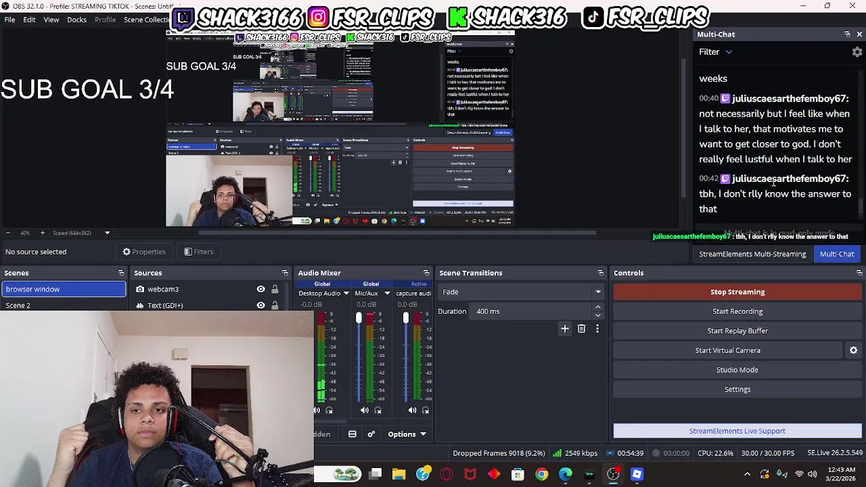Hide the webcam3 source
This screenshot has height=487, width=866.
click(x=260, y=289)
